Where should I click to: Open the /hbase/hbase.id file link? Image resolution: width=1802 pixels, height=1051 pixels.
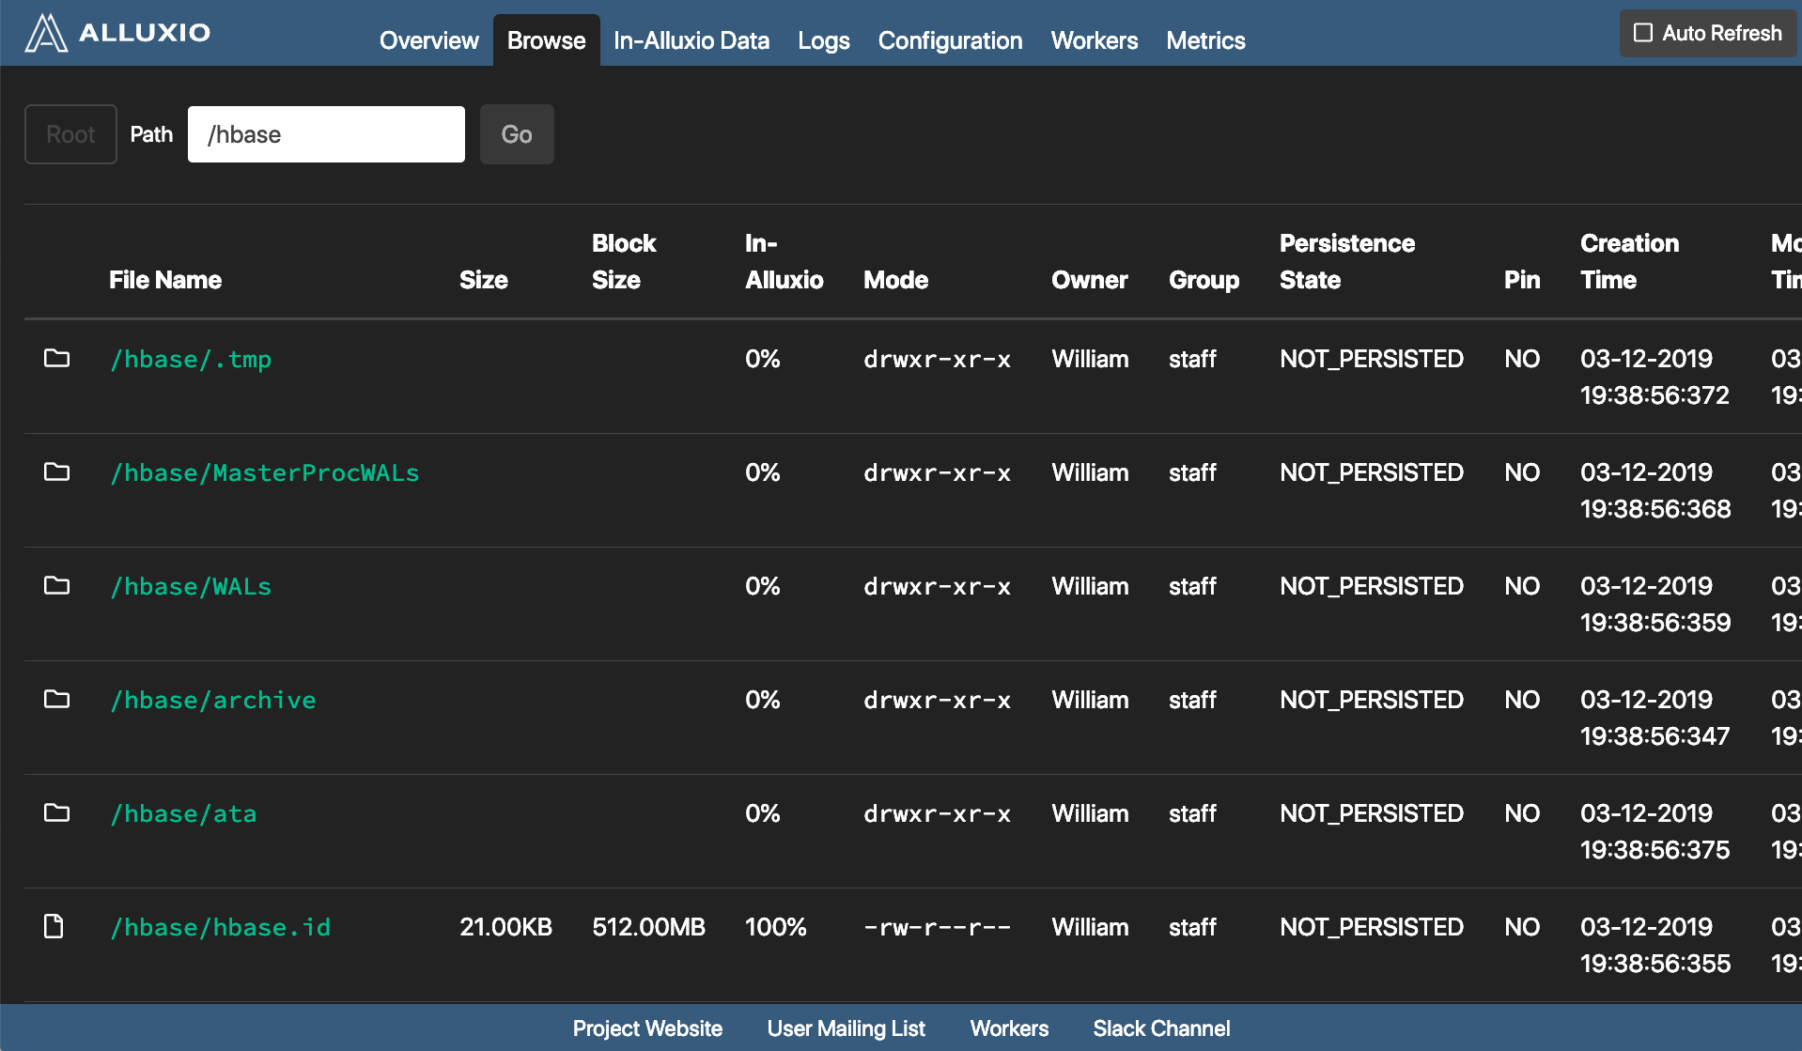[221, 927]
